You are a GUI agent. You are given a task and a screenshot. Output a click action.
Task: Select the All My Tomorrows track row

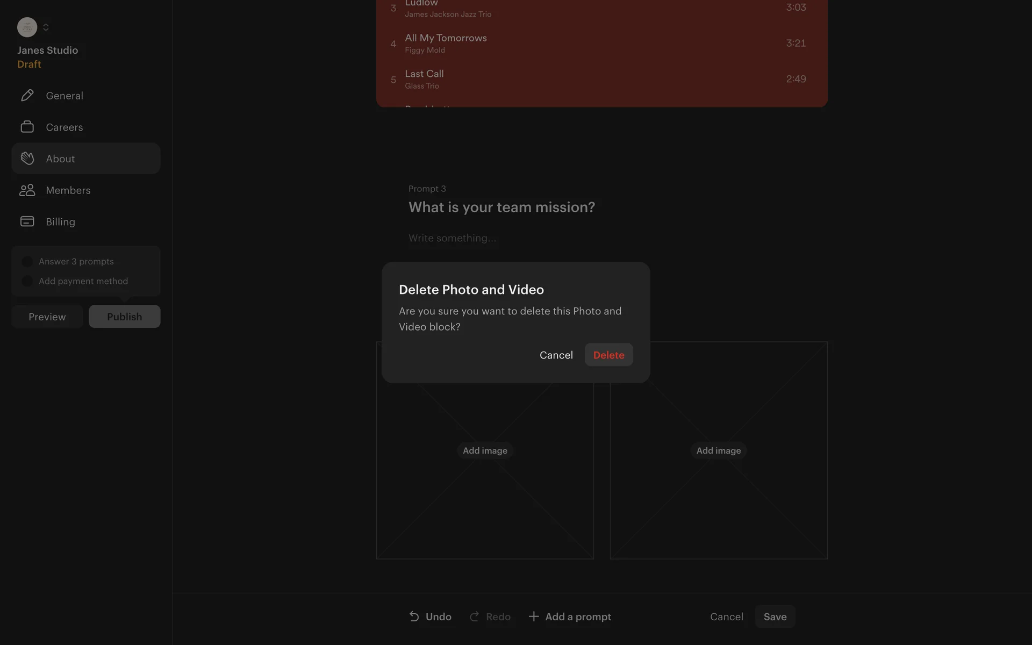click(x=601, y=44)
